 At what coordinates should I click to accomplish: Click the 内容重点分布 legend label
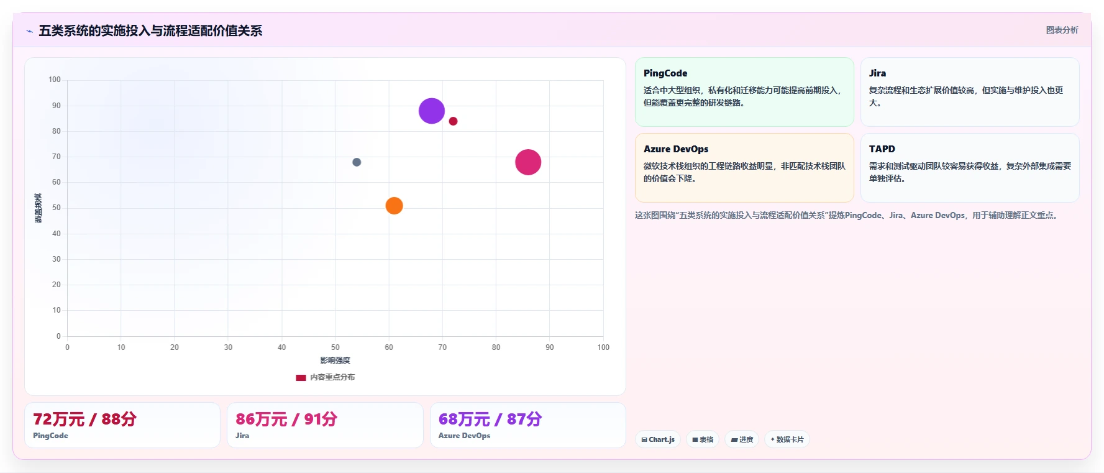point(332,377)
